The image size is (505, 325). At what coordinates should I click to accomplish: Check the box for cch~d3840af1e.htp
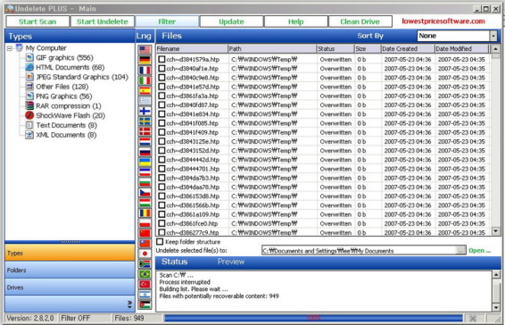(161, 69)
